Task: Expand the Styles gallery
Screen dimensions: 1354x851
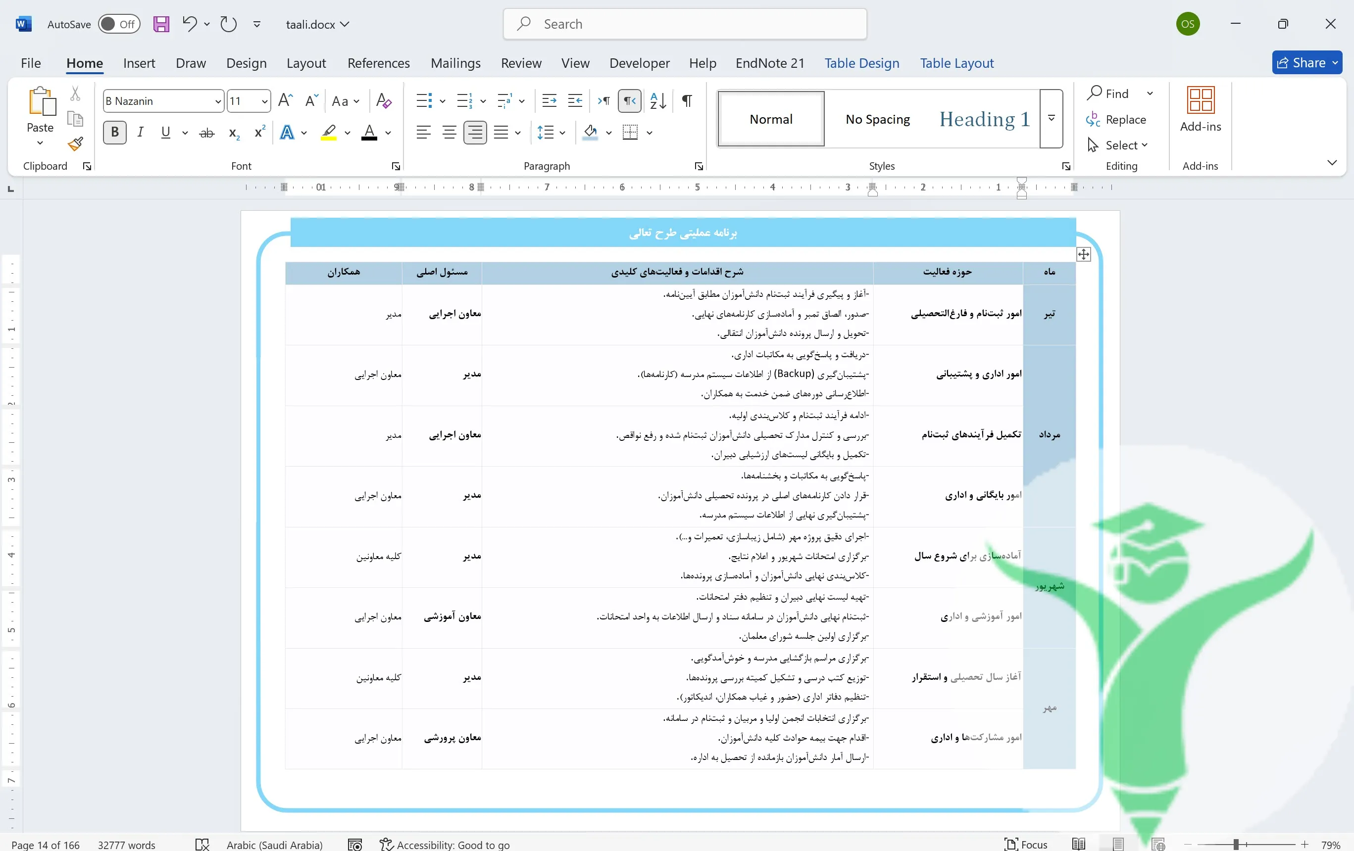Action: (1051, 119)
